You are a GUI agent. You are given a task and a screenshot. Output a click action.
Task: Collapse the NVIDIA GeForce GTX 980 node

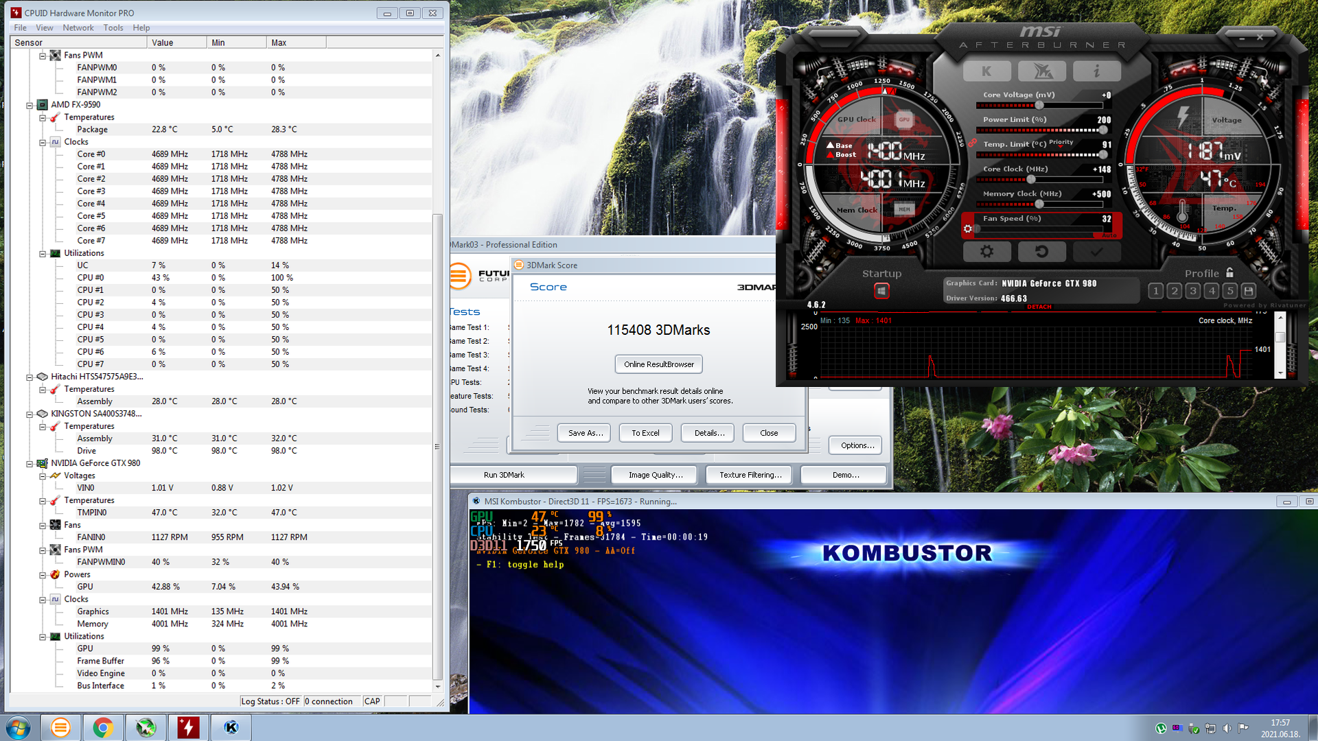[x=30, y=463]
